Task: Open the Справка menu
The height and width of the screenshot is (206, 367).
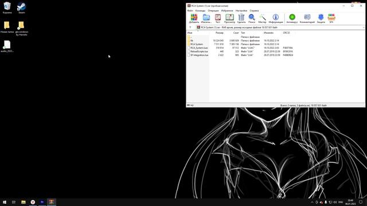Action: coord(254,11)
